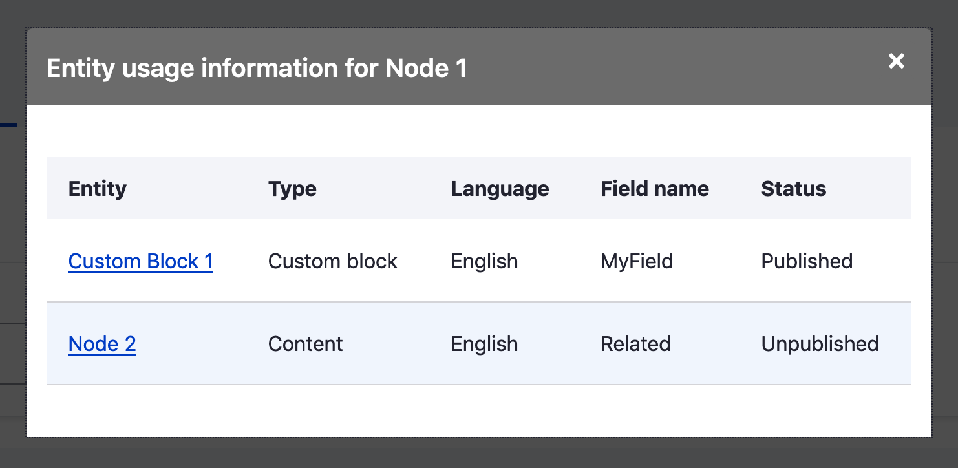Close the Entity usage information dialog
Image resolution: width=958 pixels, height=468 pixels.
click(896, 61)
